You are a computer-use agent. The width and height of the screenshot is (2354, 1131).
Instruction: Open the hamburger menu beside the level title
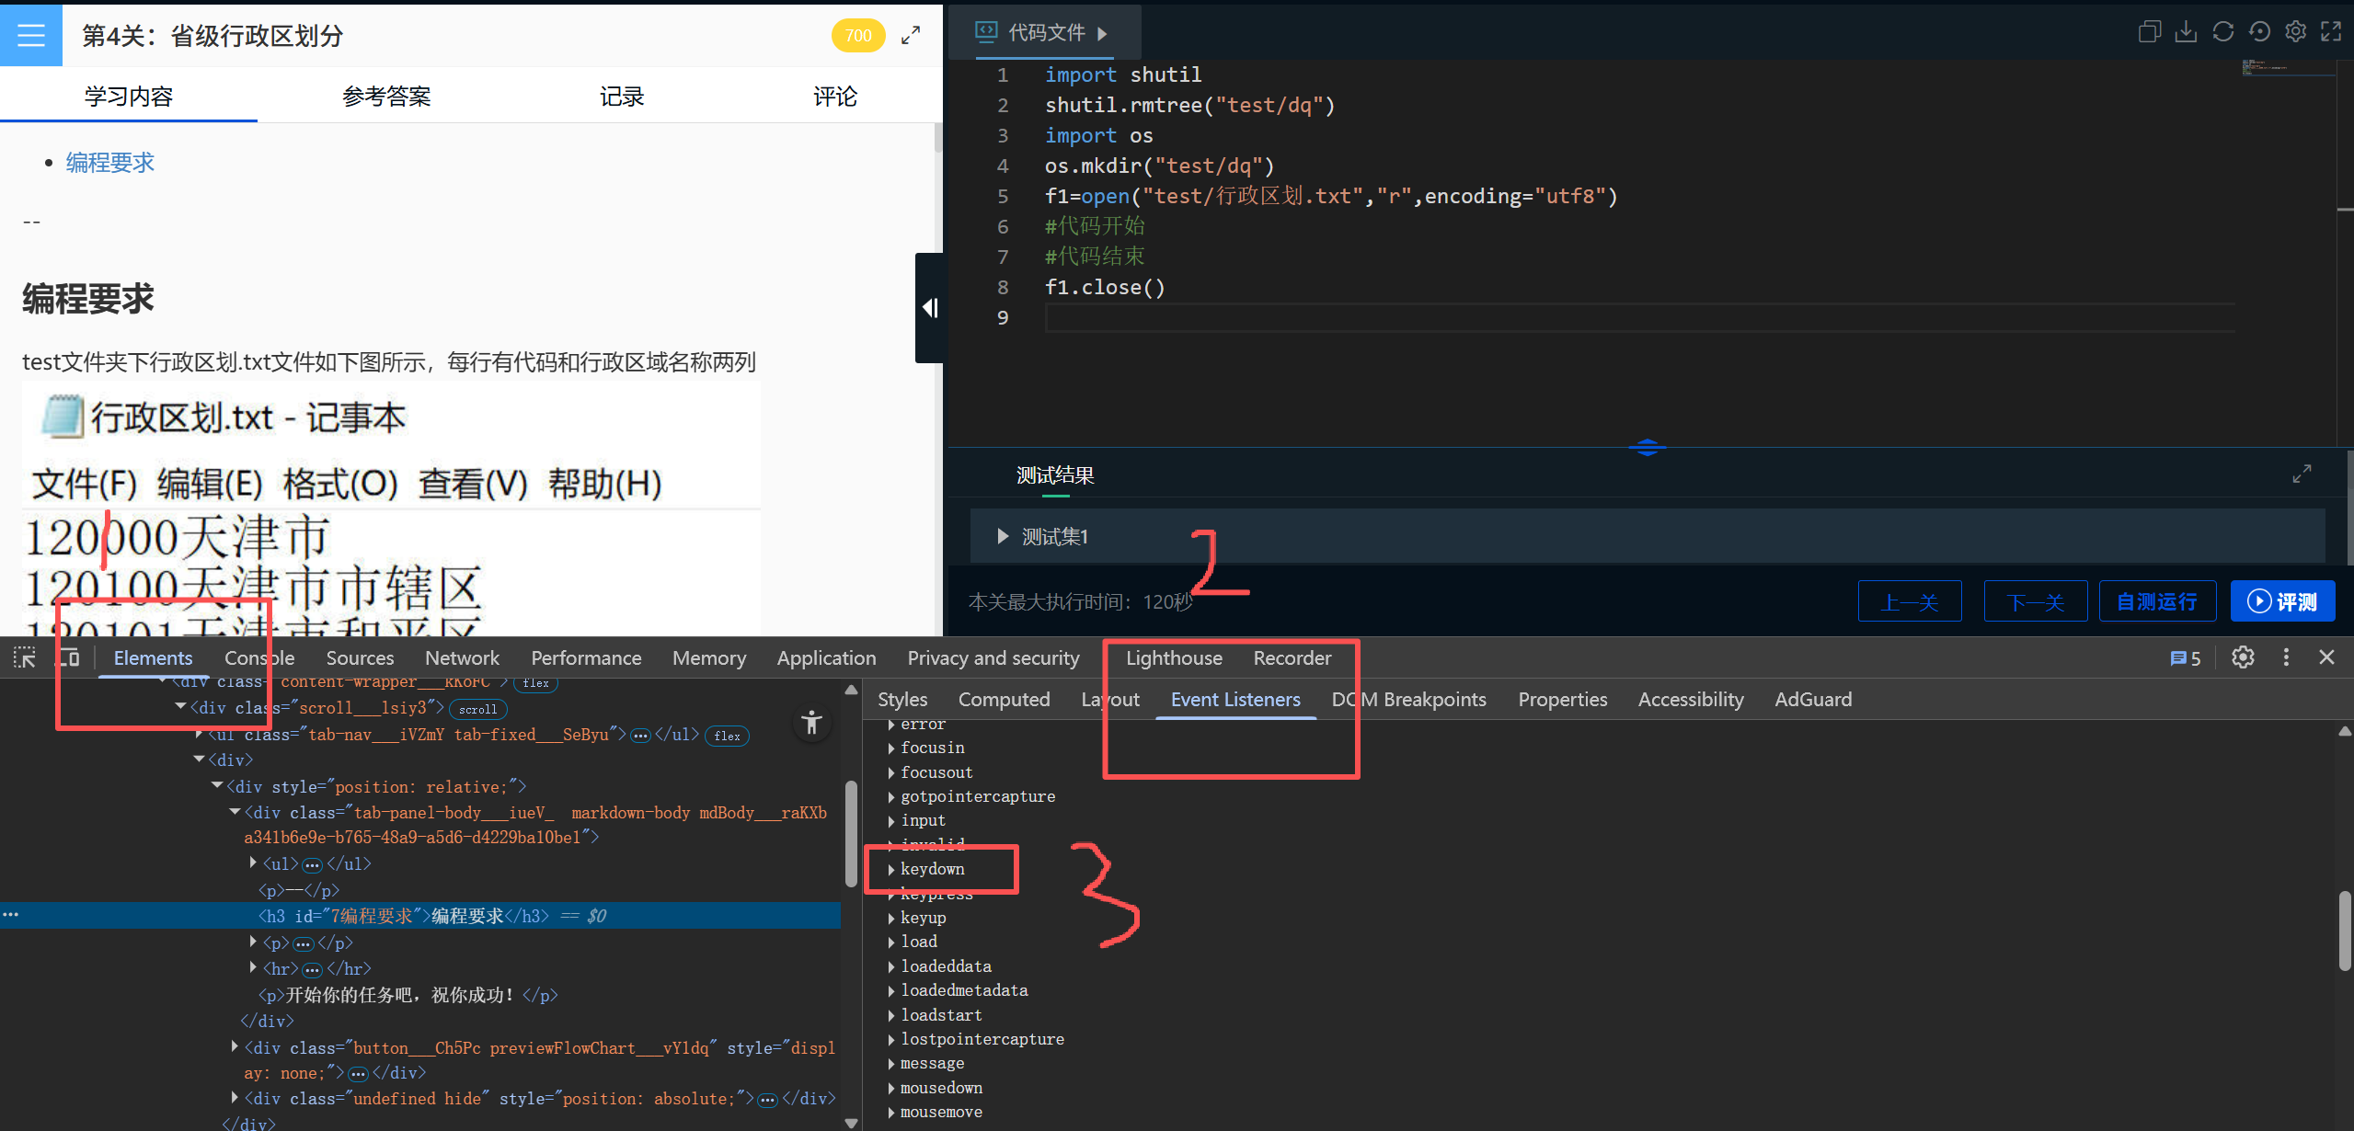(31, 35)
